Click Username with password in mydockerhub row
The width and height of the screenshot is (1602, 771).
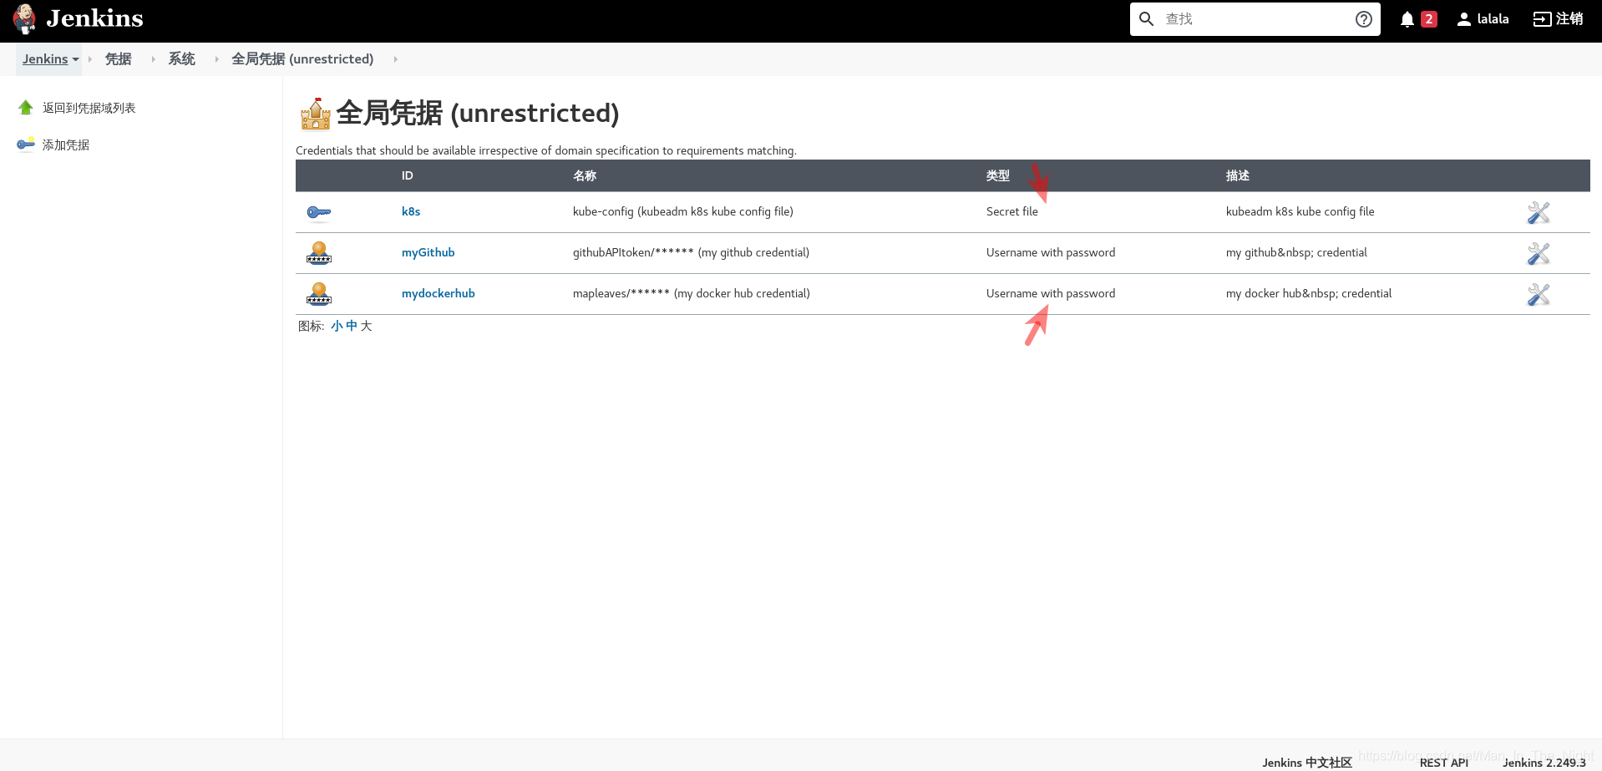(x=1051, y=293)
